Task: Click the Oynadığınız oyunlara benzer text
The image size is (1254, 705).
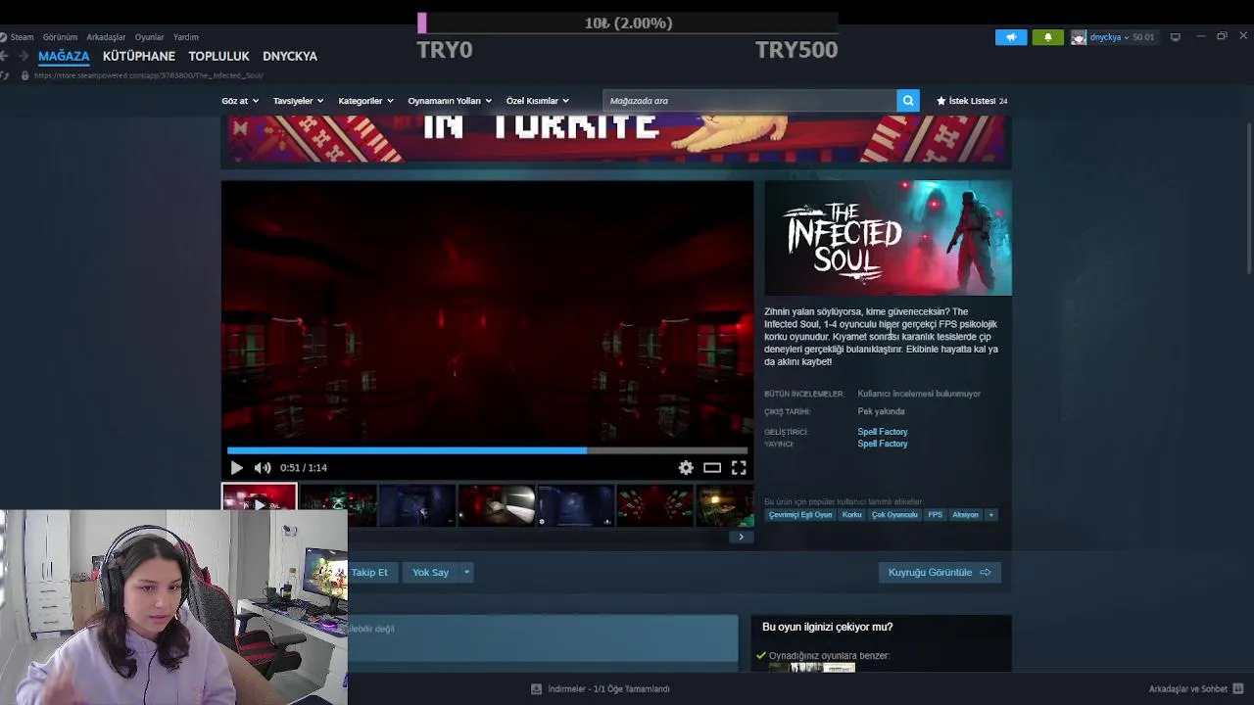Action: (829, 655)
